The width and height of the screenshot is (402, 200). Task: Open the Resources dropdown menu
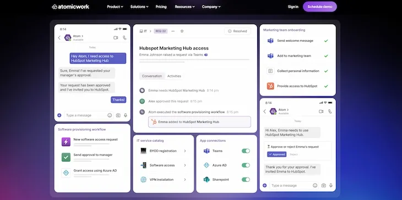(184, 7)
